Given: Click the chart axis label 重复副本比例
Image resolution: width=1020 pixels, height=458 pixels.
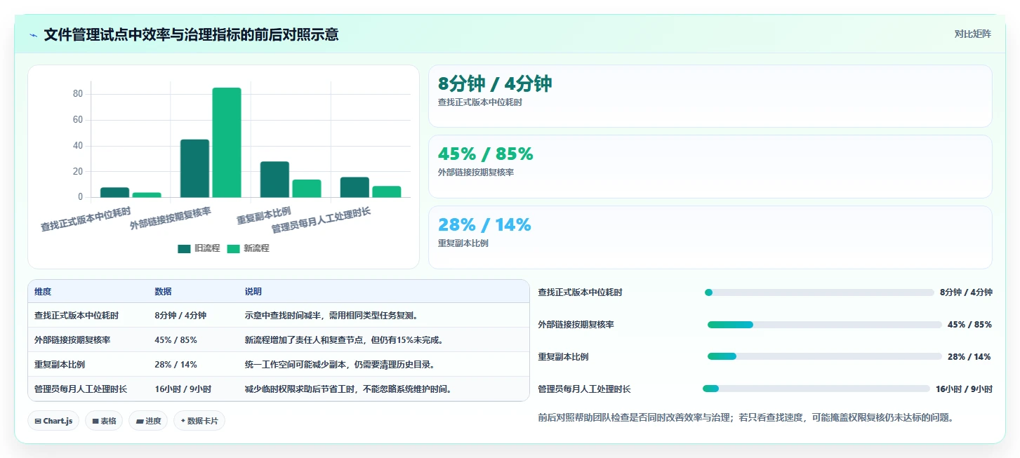Looking at the screenshot, I should click(x=264, y=215).
